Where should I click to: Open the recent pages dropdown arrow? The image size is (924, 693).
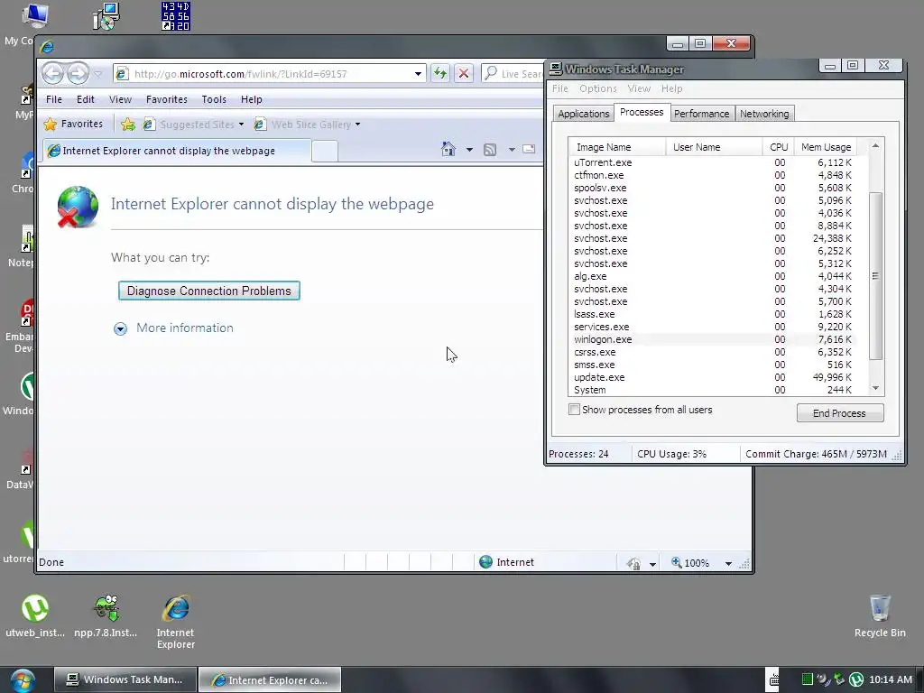coord(98,74)
